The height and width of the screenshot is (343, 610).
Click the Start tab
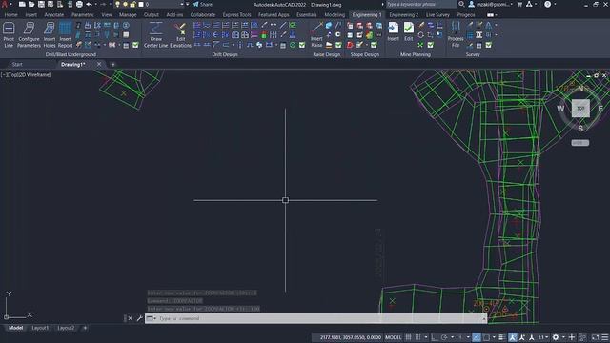click(17, 65)
